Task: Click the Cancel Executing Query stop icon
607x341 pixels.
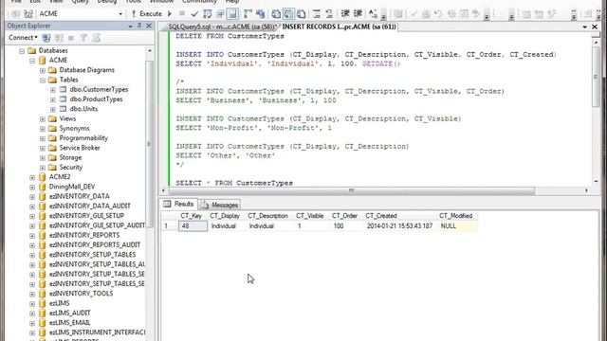Action: coord(182,13)
